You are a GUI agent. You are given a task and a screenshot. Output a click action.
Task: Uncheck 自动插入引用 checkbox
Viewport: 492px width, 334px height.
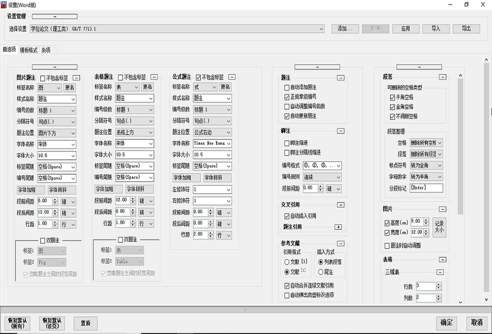[x=286, y=216]
